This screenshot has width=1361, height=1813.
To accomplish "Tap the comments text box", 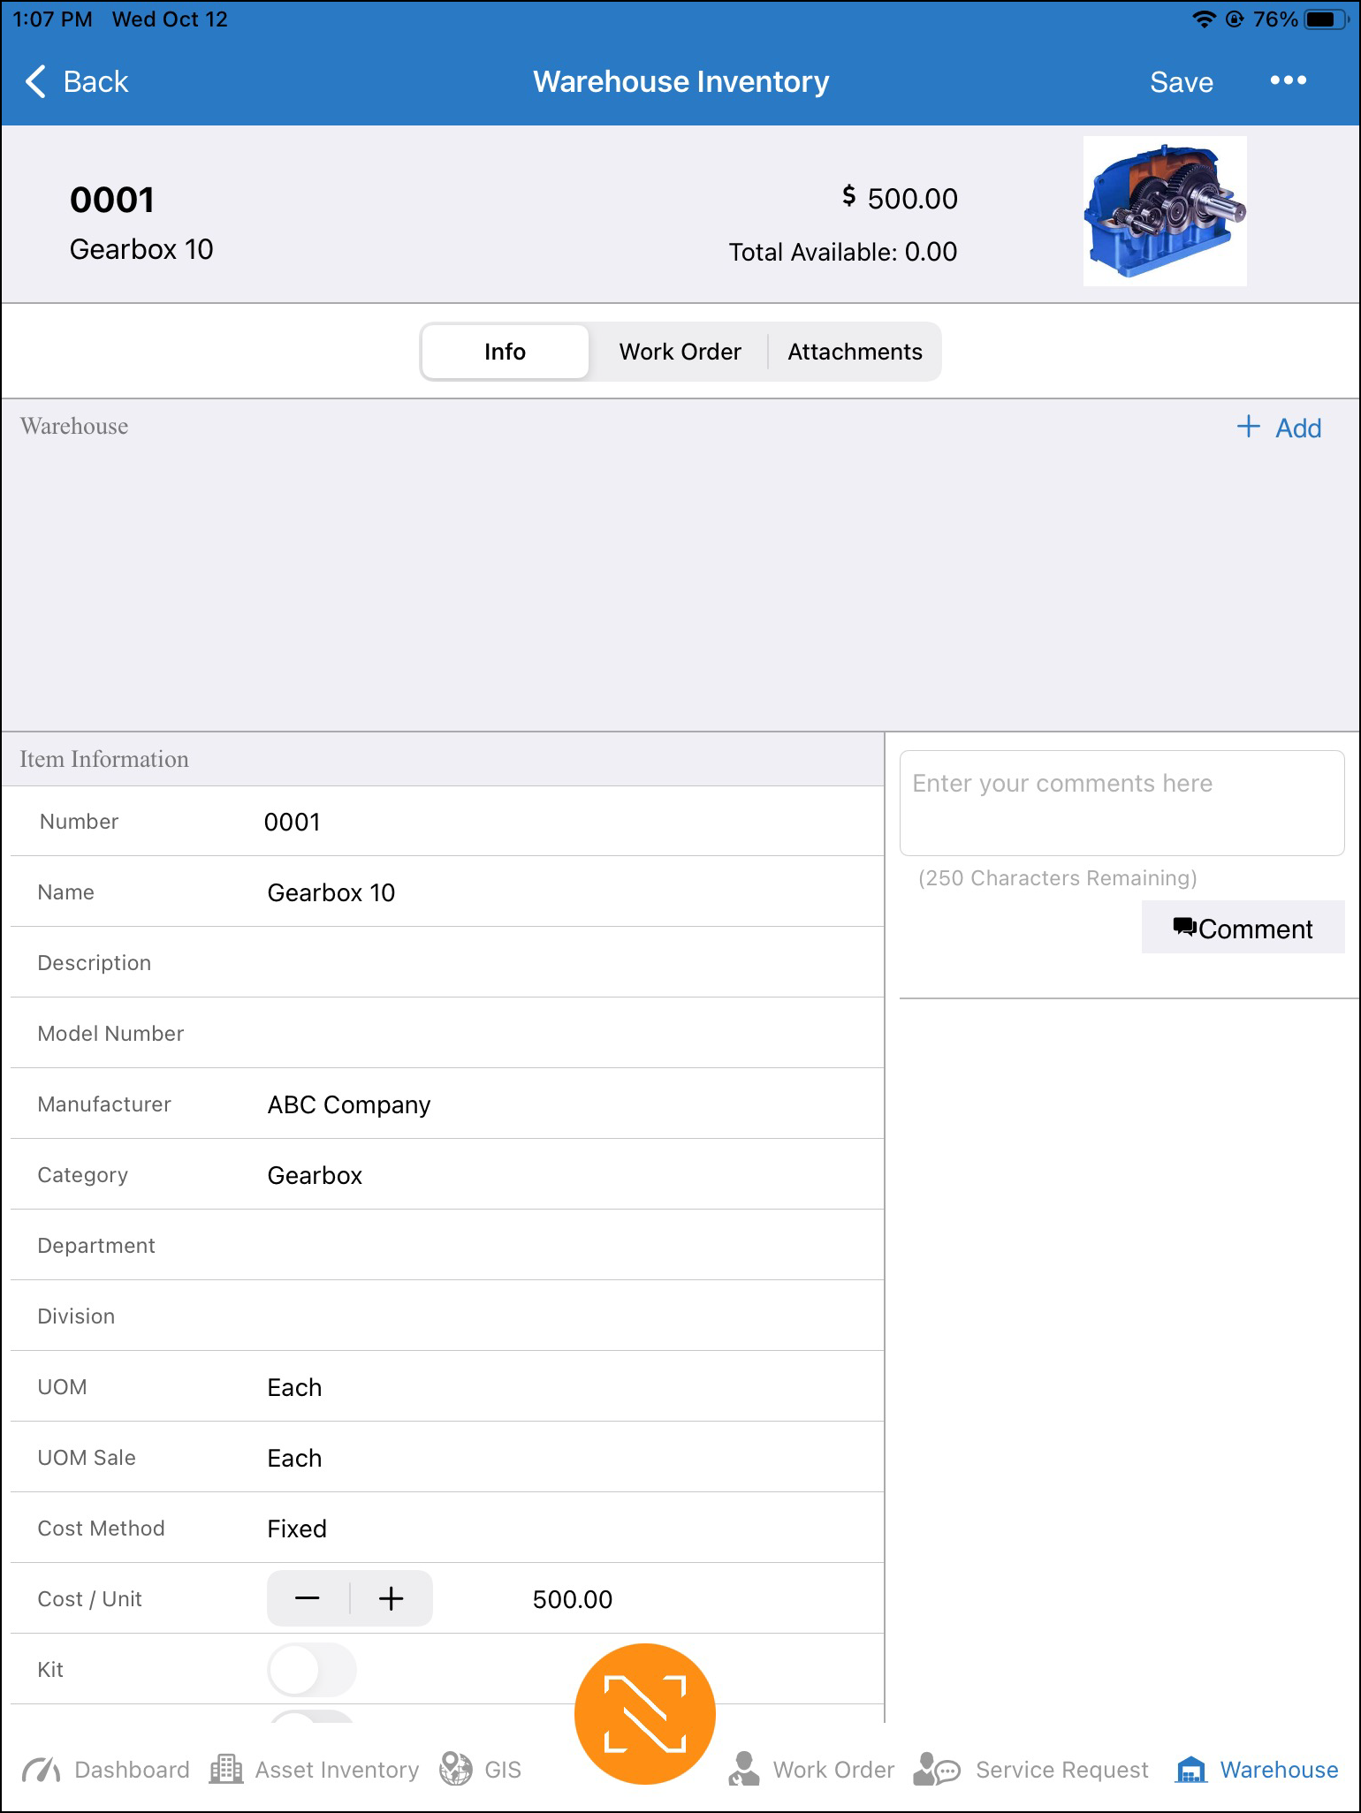I will (1121, 803).
